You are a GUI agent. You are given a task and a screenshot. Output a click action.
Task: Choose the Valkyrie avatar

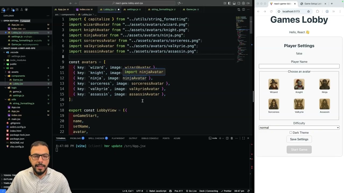pos(299,105)
